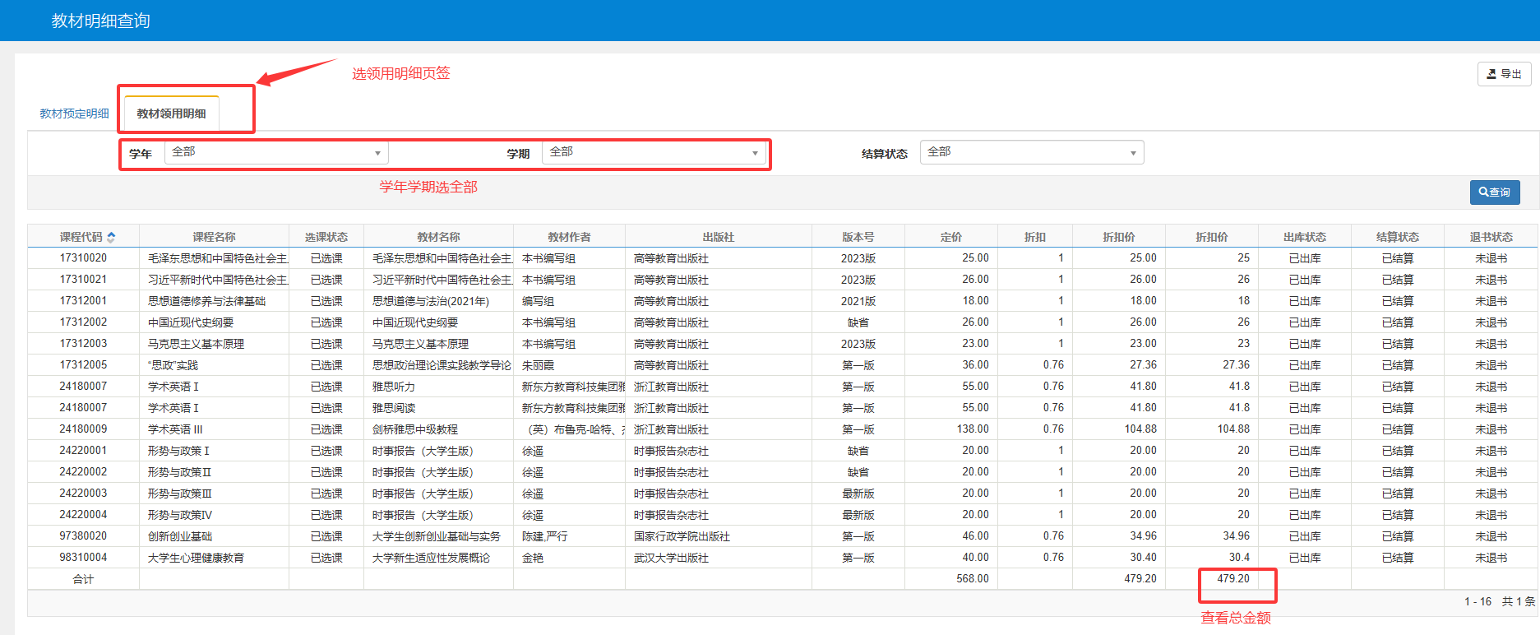1540x635 pixels.
Task: Click the 版本号 column header
Action: point(858,237)
